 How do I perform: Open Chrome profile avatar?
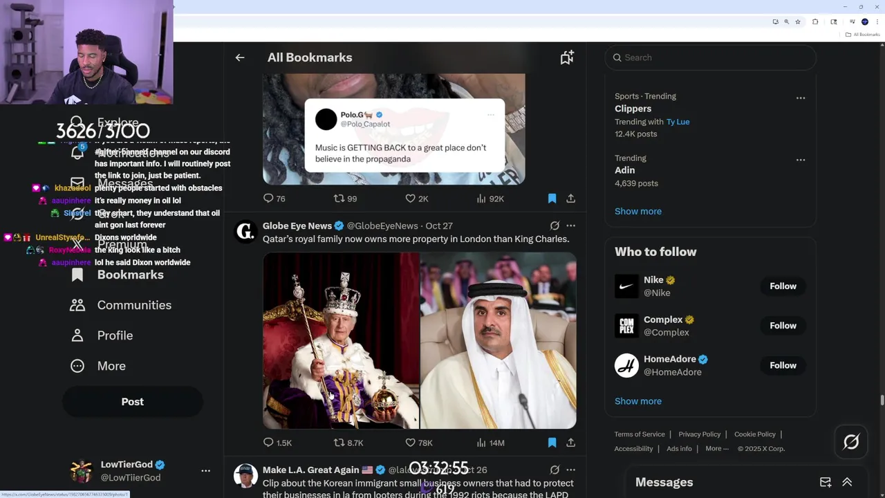[864, 21]
